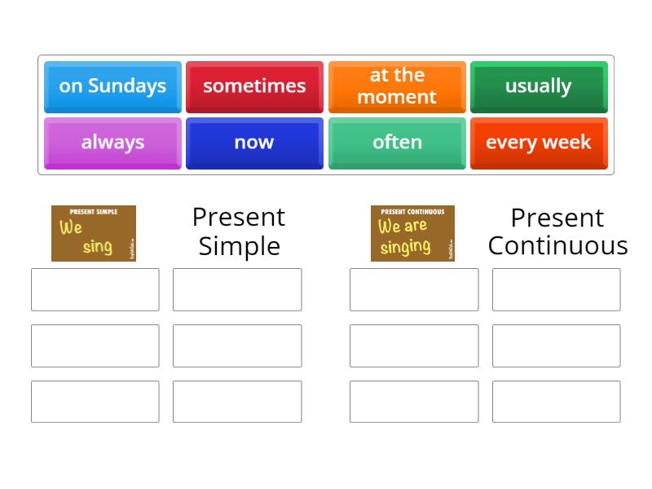The width and height of the screenshot is (652, 489).
Task: Click the bottom-left Present Simple drop box
Action: tap(95, 401)
